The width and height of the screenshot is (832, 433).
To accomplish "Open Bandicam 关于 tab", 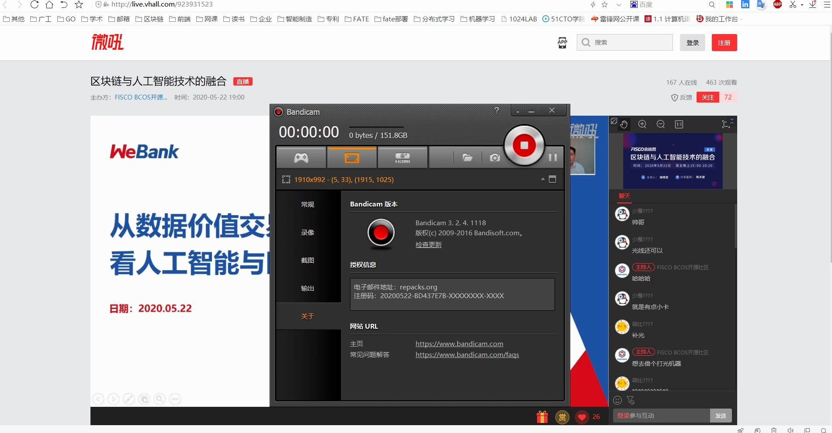I will 308,316.
